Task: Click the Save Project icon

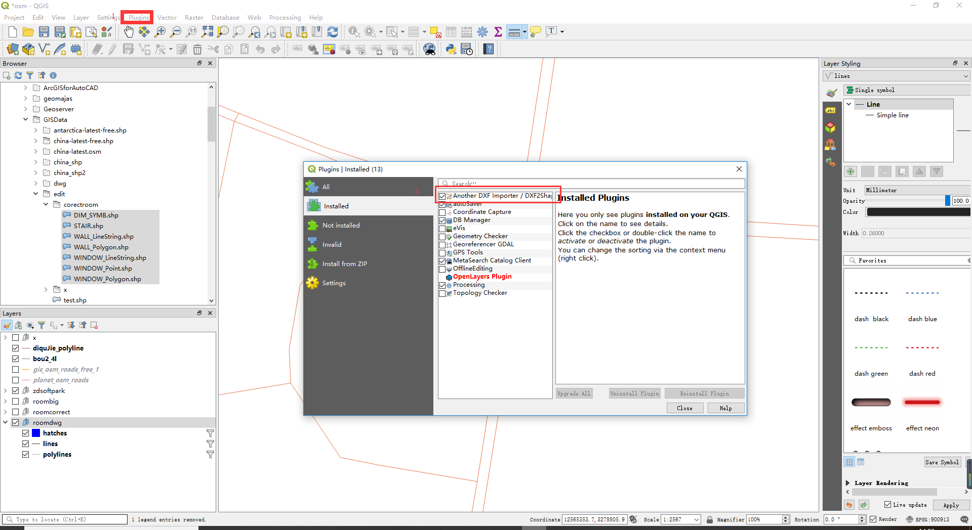Action: (44, 32)
